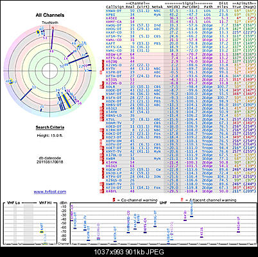Select the KAFT callsign in table
258x257 pixels.
pyautogui.click(x=111, y=44)
